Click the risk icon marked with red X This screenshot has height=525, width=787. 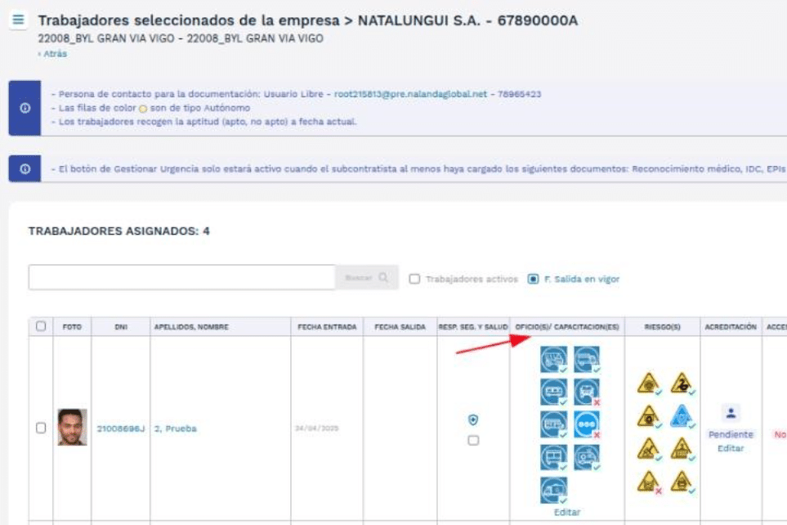pos(649,482)
